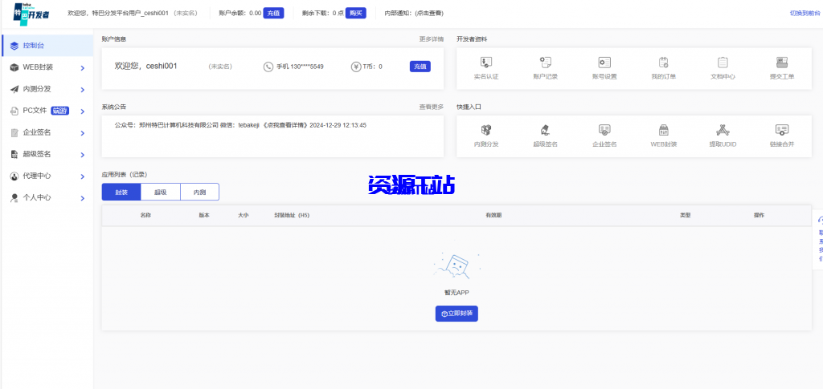The width and height of the screenshot is (823, 389).
Task: Click the 企业签名 sidebar icon
Action: (14, 133)
